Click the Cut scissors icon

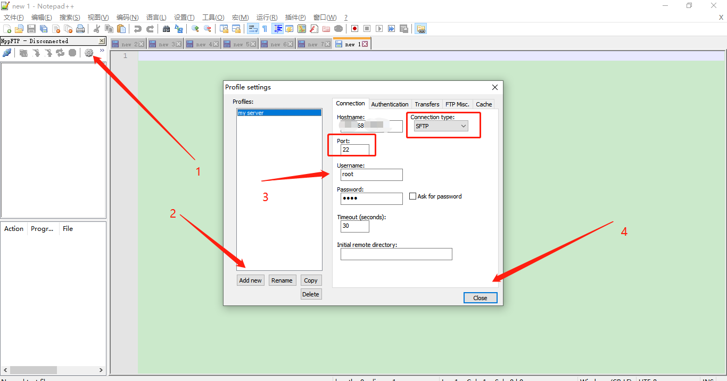click(x=97, y=29)
